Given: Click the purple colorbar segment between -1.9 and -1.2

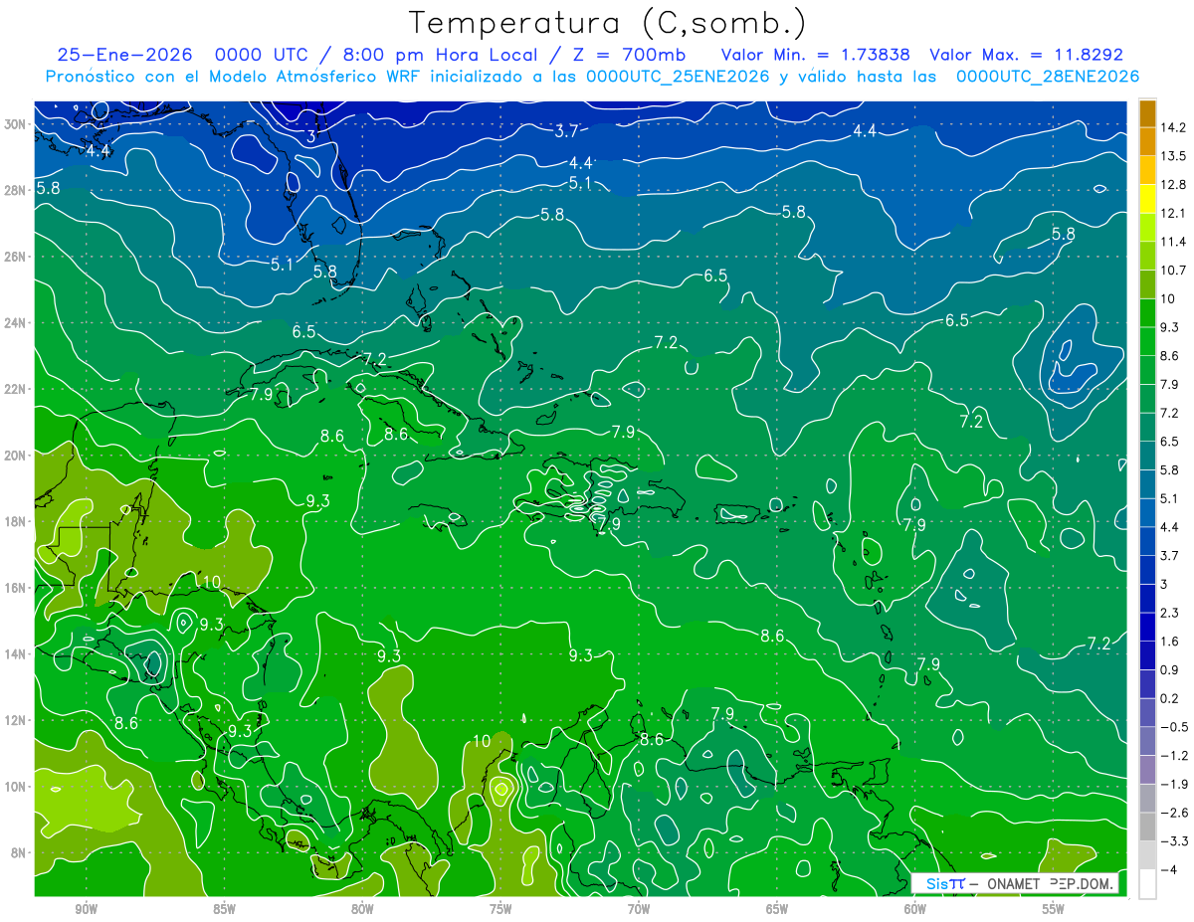Looking at the screenshot, I should [x=1147, y=769].
